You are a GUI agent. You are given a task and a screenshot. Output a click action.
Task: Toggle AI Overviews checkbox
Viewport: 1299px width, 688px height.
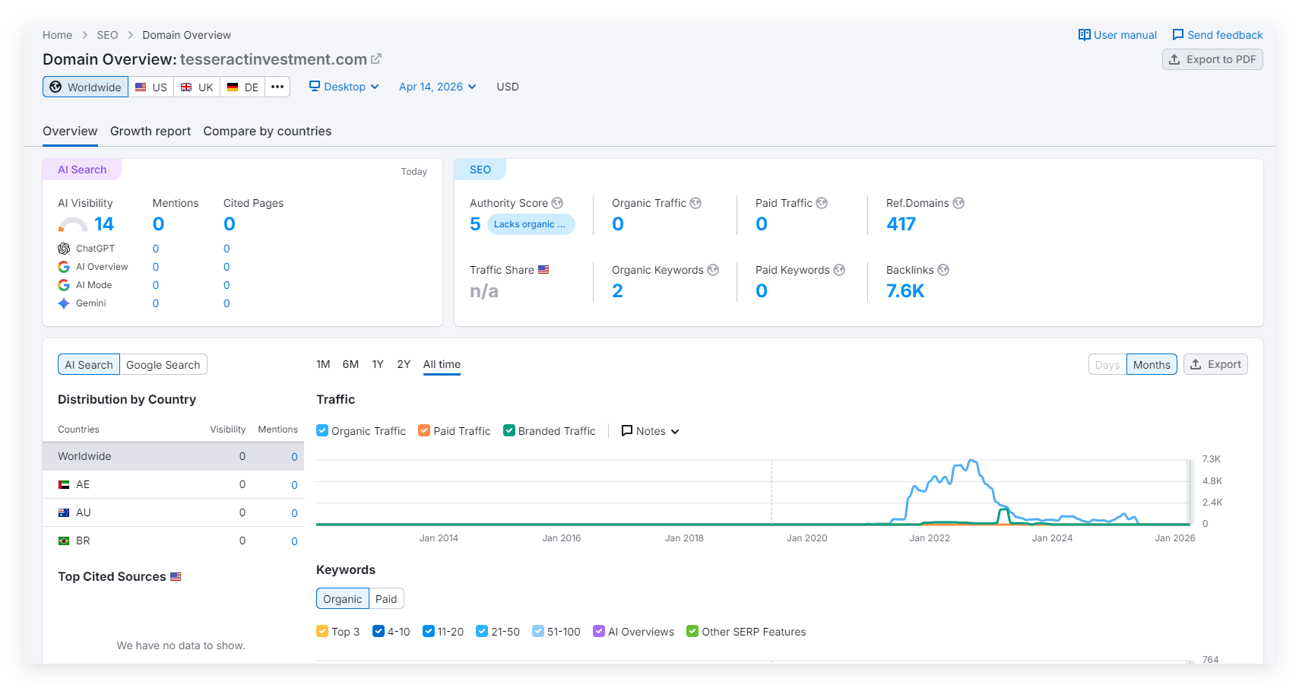point(599,631)
